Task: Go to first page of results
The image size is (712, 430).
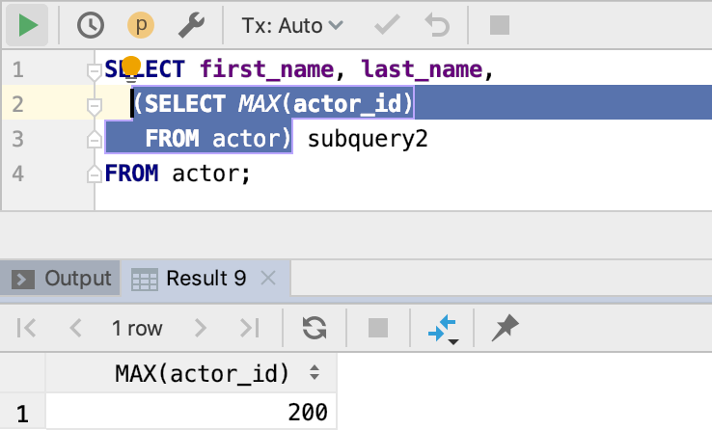Action: pyautogui.click(x=27, y=328)
